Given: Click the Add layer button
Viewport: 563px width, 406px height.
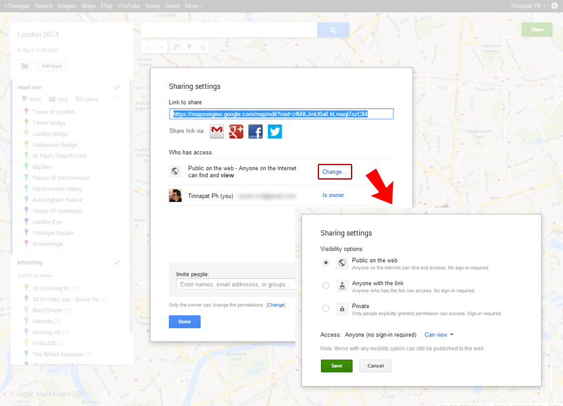Looking at the screenshot, I should point(52,66).
